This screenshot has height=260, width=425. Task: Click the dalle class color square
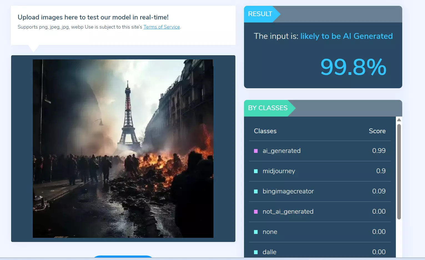click(256, 252)
